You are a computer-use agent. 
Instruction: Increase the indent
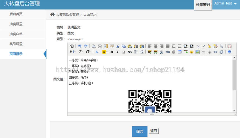click(x=186, y=46)
